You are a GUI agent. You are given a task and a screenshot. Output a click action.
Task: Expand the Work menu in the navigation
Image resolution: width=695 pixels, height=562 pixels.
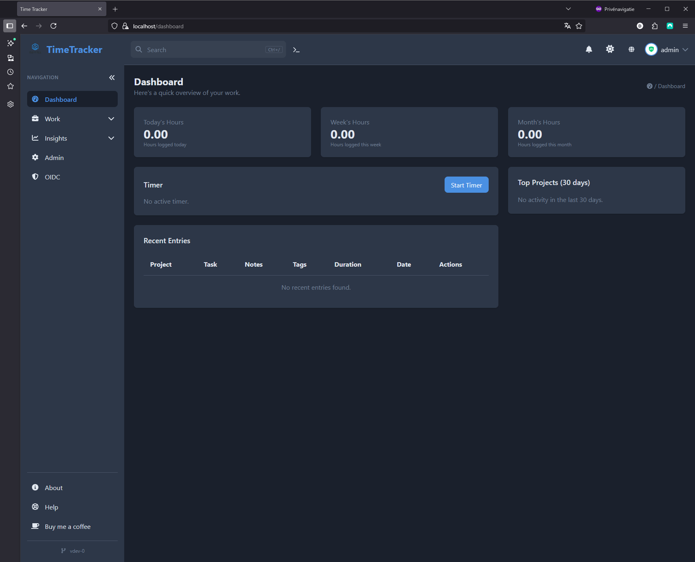coord(72,119)
